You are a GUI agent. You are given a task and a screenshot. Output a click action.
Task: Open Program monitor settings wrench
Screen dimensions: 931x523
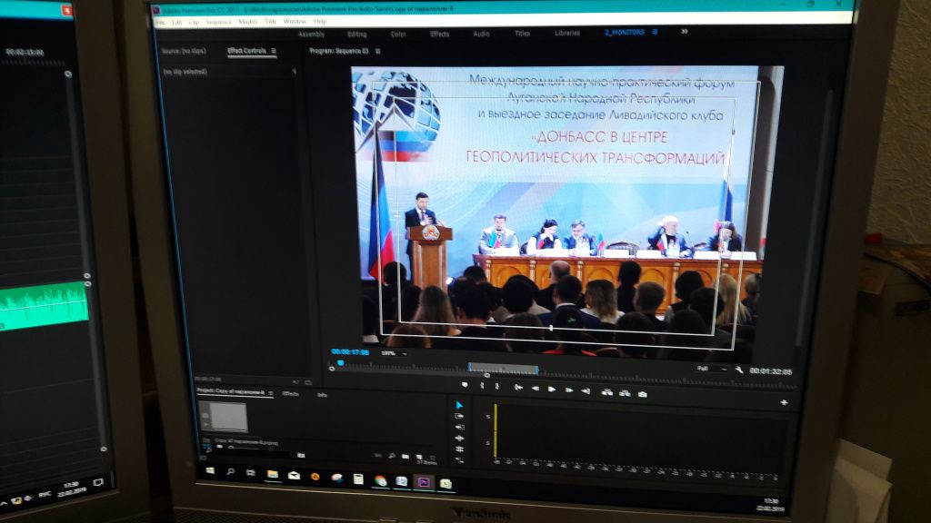(x=738, y=370)
